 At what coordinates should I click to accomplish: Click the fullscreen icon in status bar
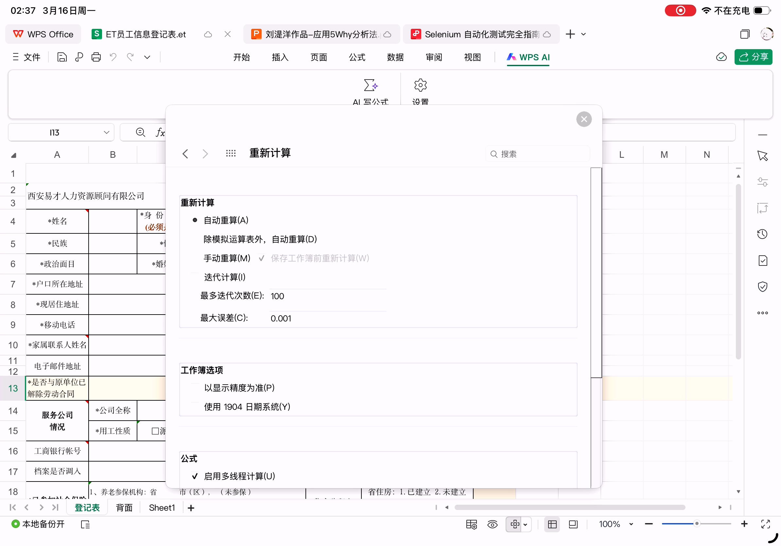click(765, 524)
